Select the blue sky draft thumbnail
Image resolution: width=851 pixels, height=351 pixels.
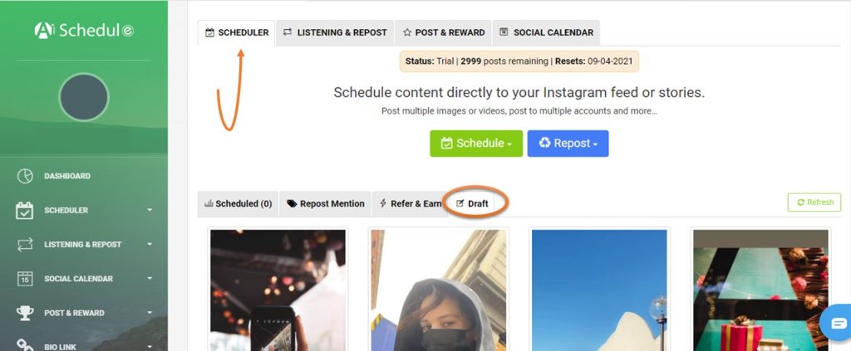tap(599, 290)
